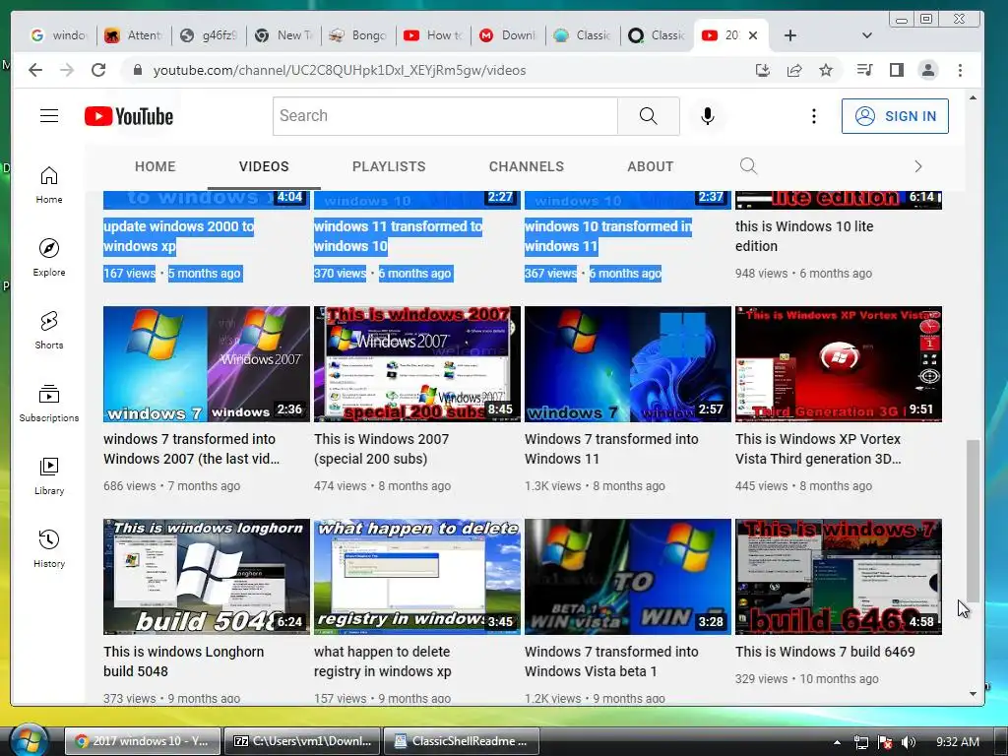
Task: Open 'what happen to delete registry' title
Action: (x=383, y=661)
